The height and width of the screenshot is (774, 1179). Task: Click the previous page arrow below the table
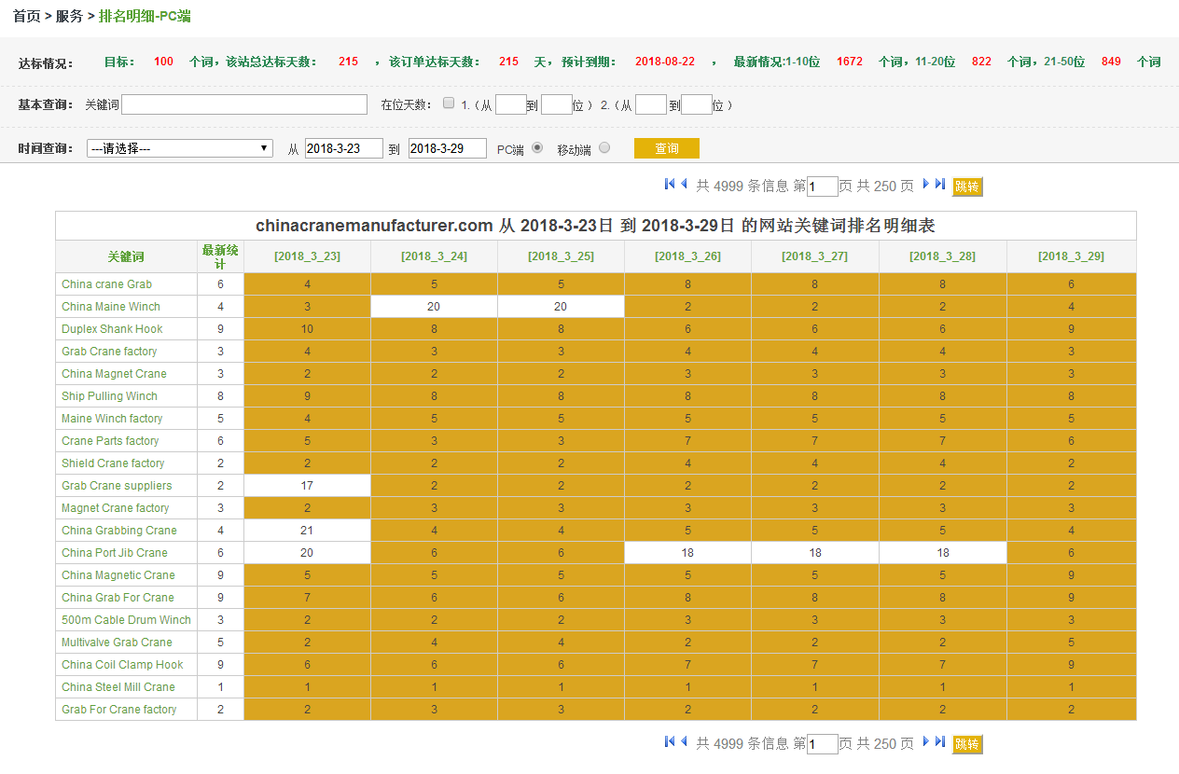(684, 742)
